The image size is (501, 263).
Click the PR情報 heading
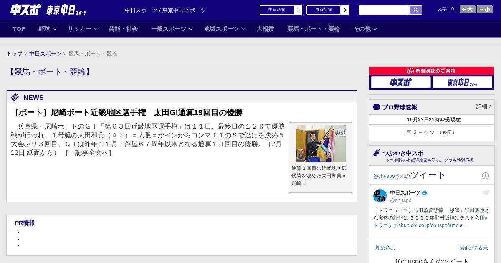click(25, 223)
